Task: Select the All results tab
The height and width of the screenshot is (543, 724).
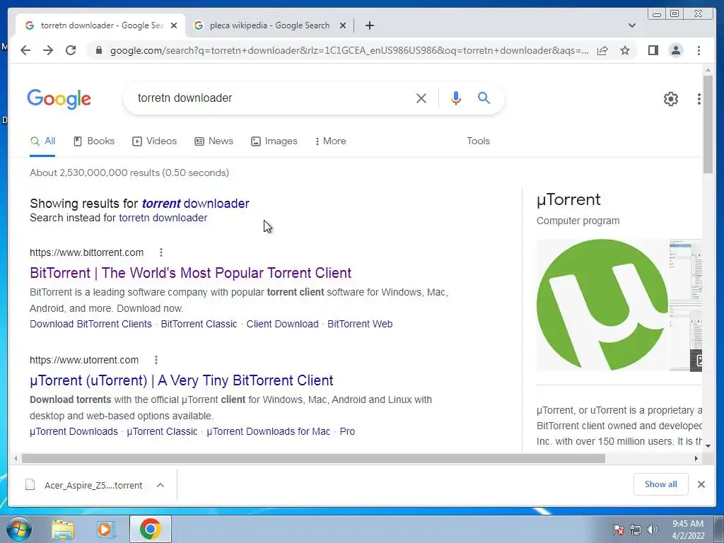Action: [x=42, y=141]
